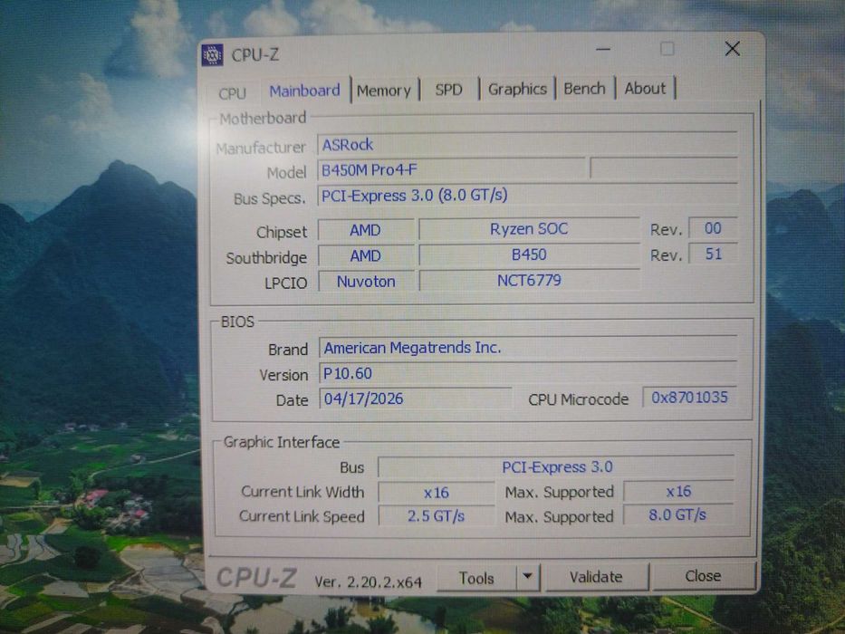Click the CPU-Z app icon in title bar
The height and width of the screenshot is (634, 845).
click(x=212, y=55)
